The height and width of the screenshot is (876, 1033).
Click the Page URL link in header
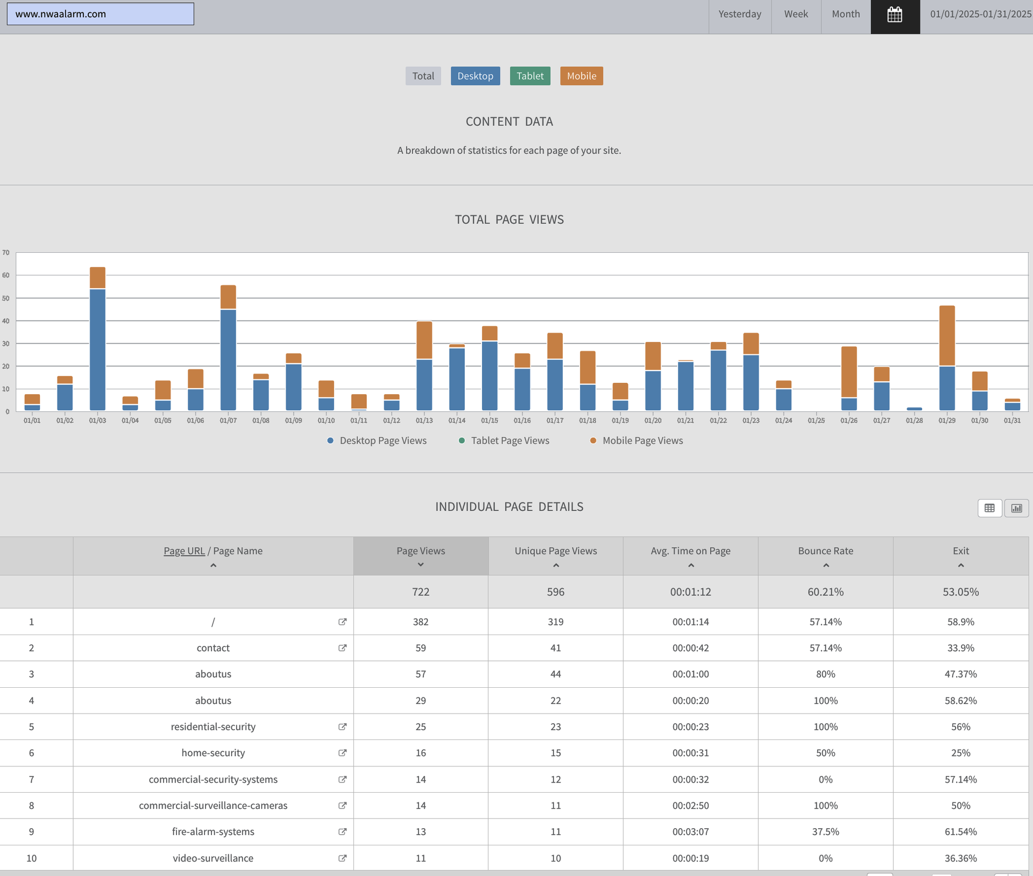click(x=184, y=551)
